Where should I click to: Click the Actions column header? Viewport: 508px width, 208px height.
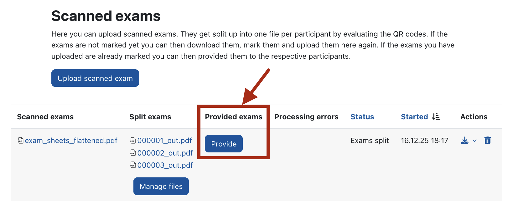(474, 117)
